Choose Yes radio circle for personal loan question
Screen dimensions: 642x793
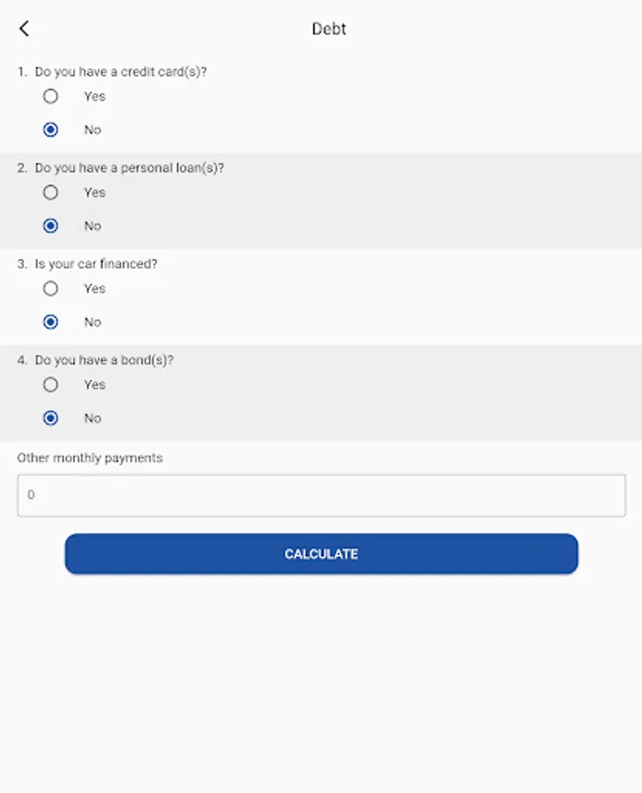click(51, 192)
